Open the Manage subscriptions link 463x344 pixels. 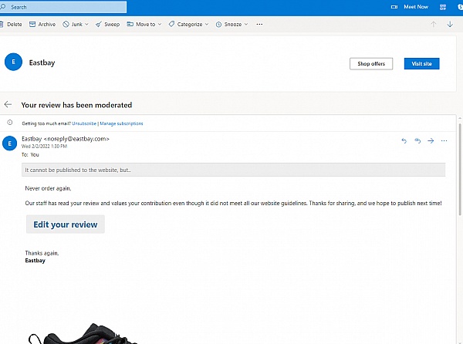[x=121, y=123]
